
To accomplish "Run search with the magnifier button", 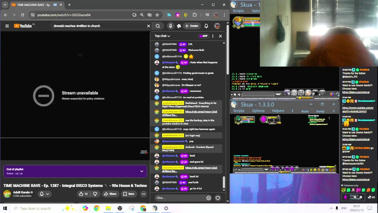I will pyautogui.click(x=158, y=26).
